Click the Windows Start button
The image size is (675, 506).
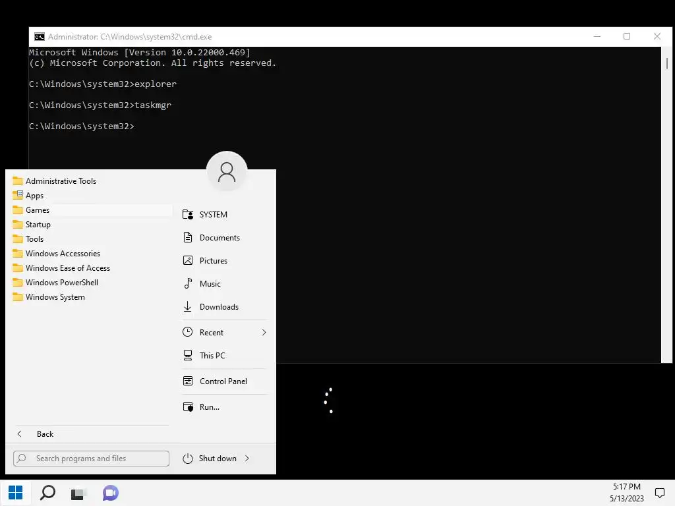[x=16, y=493]
